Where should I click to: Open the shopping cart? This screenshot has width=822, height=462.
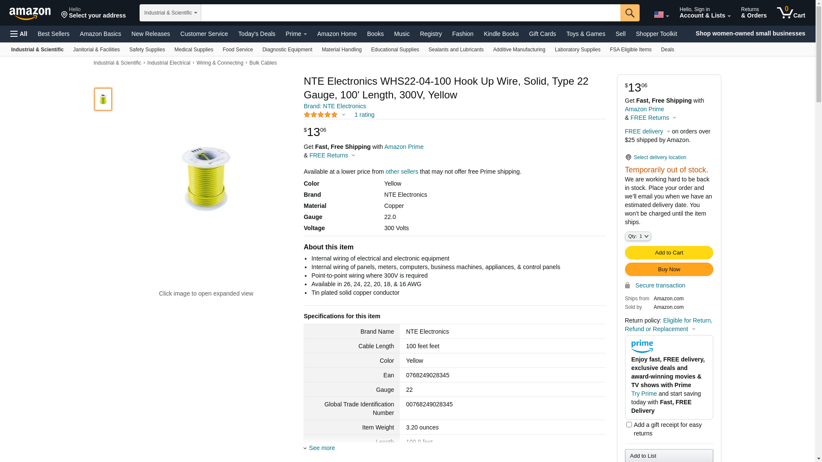coord(791,13)
